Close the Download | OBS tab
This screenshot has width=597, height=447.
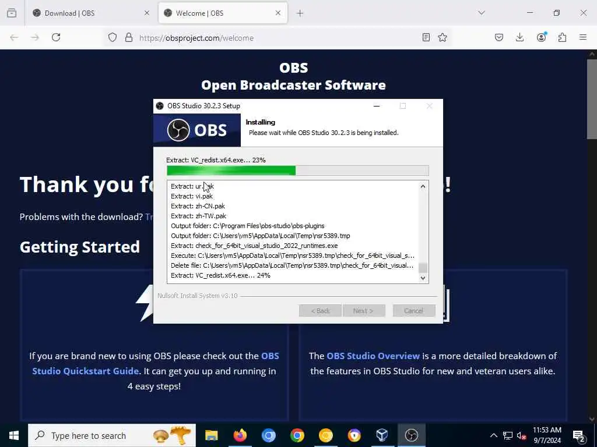pos(146,13)
